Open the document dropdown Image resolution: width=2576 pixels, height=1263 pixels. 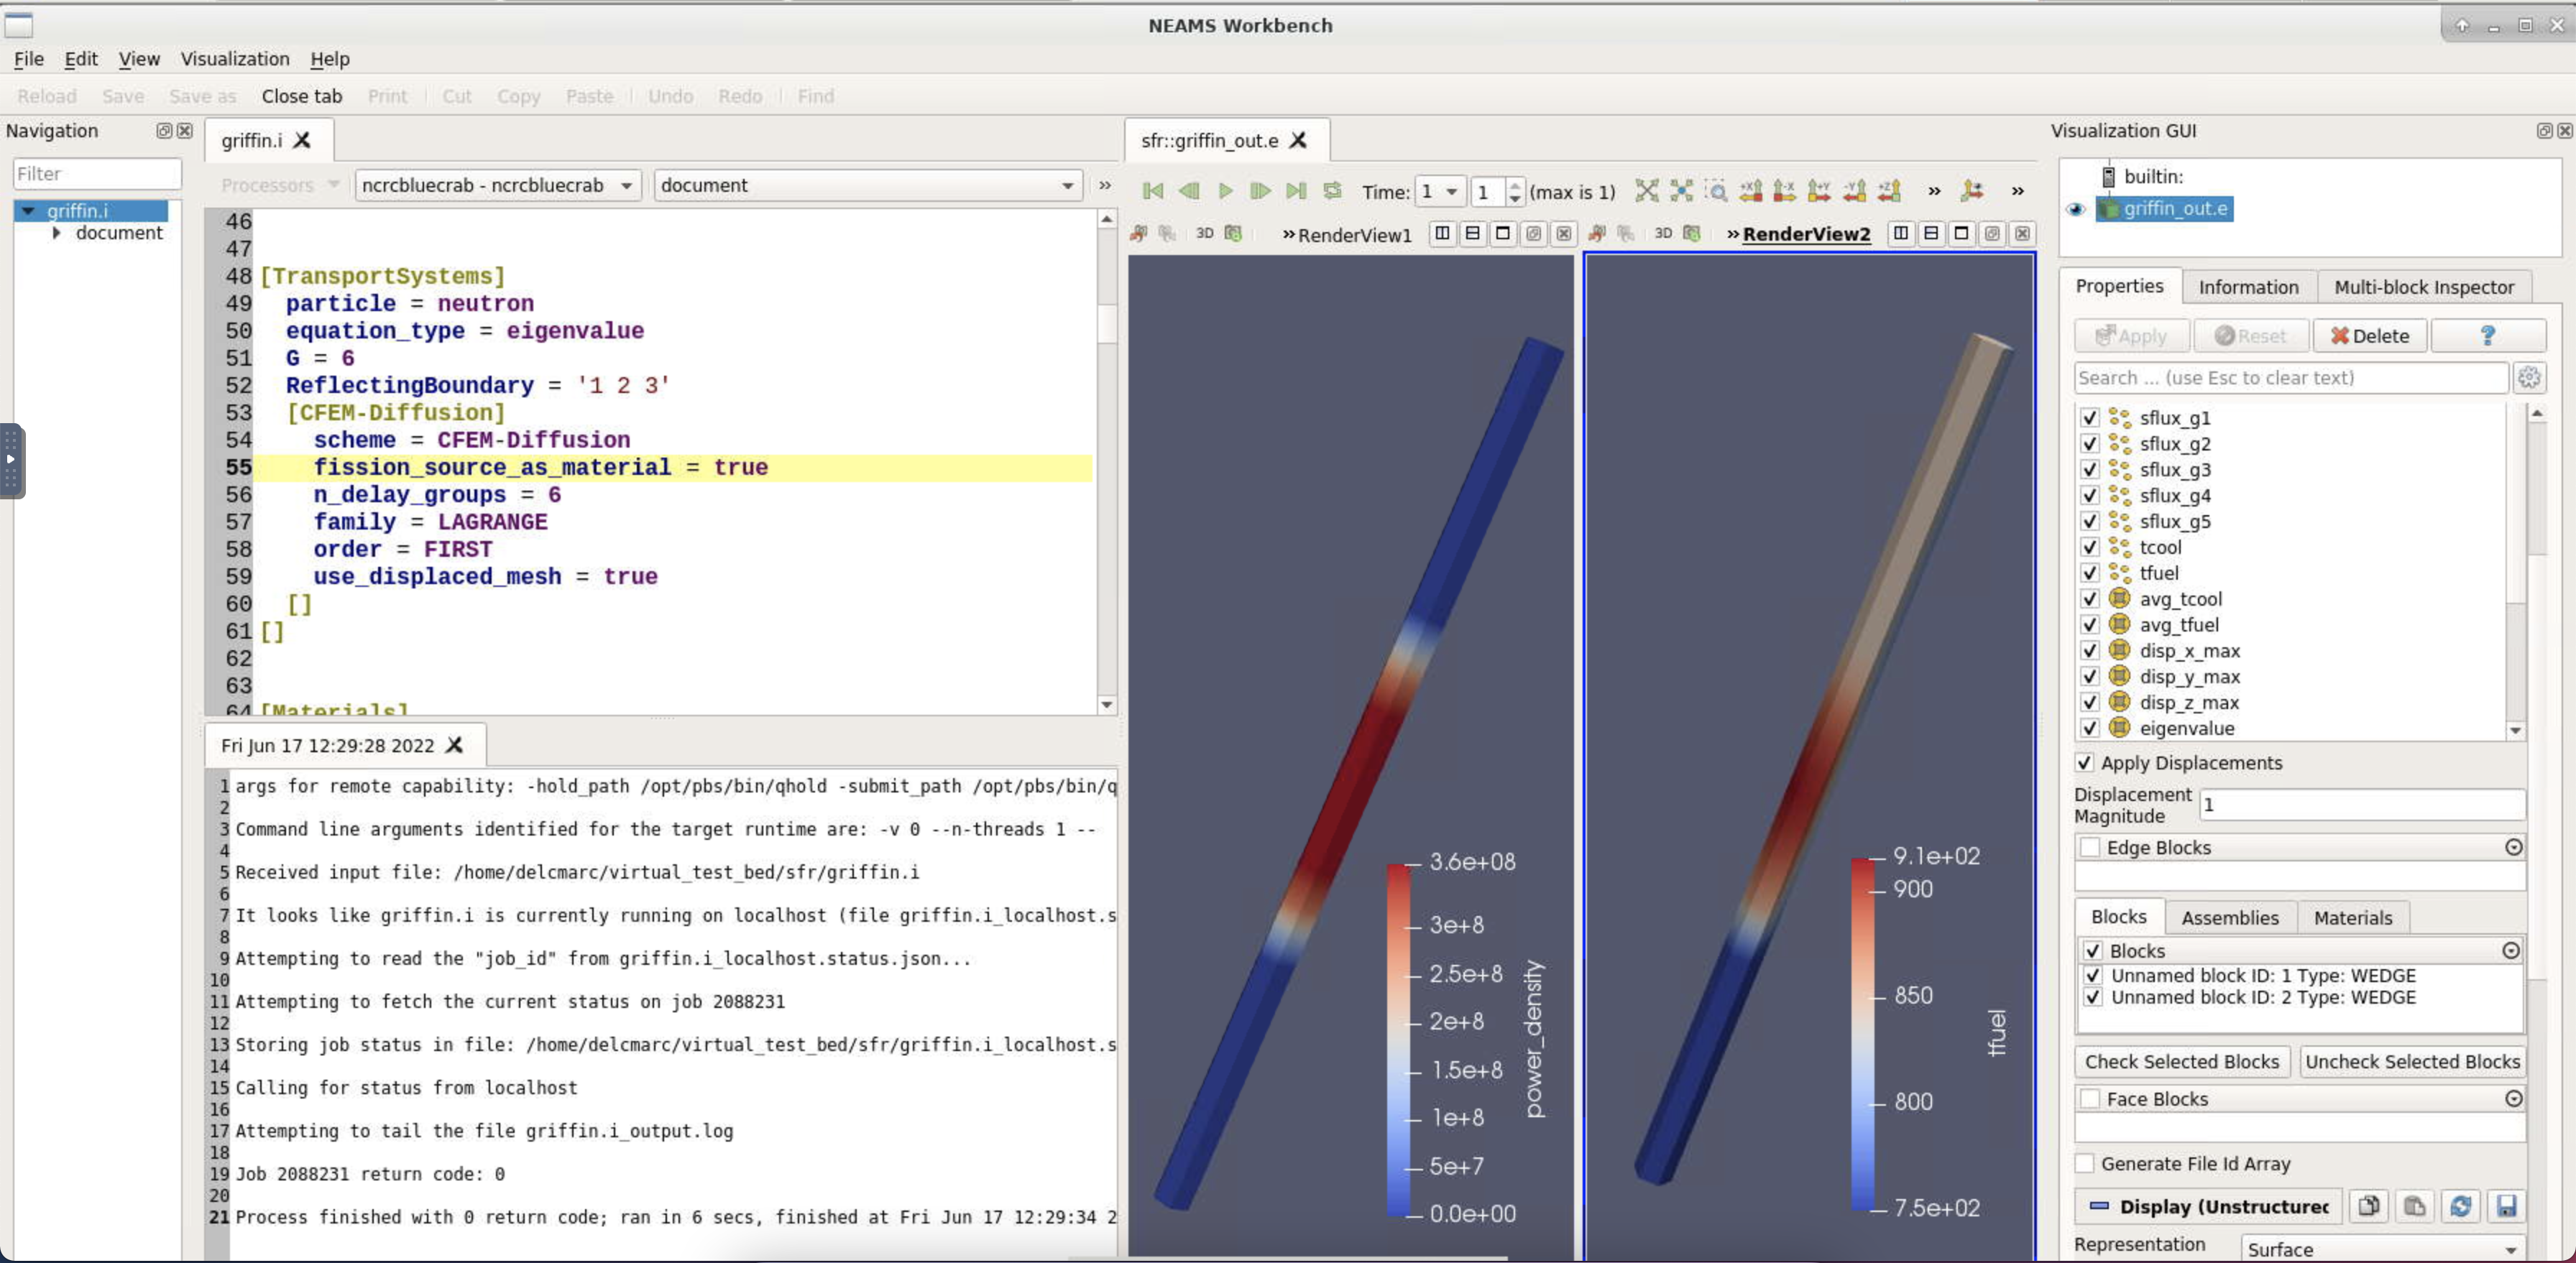868,186
